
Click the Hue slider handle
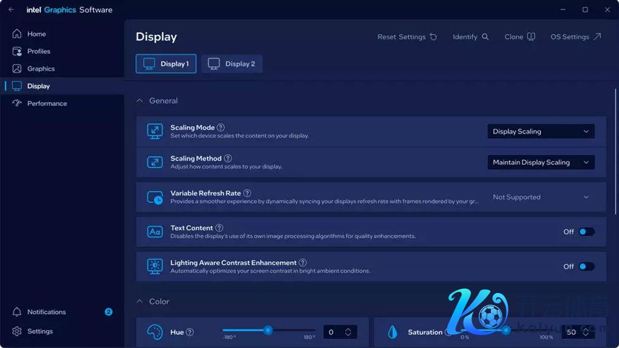268,330
